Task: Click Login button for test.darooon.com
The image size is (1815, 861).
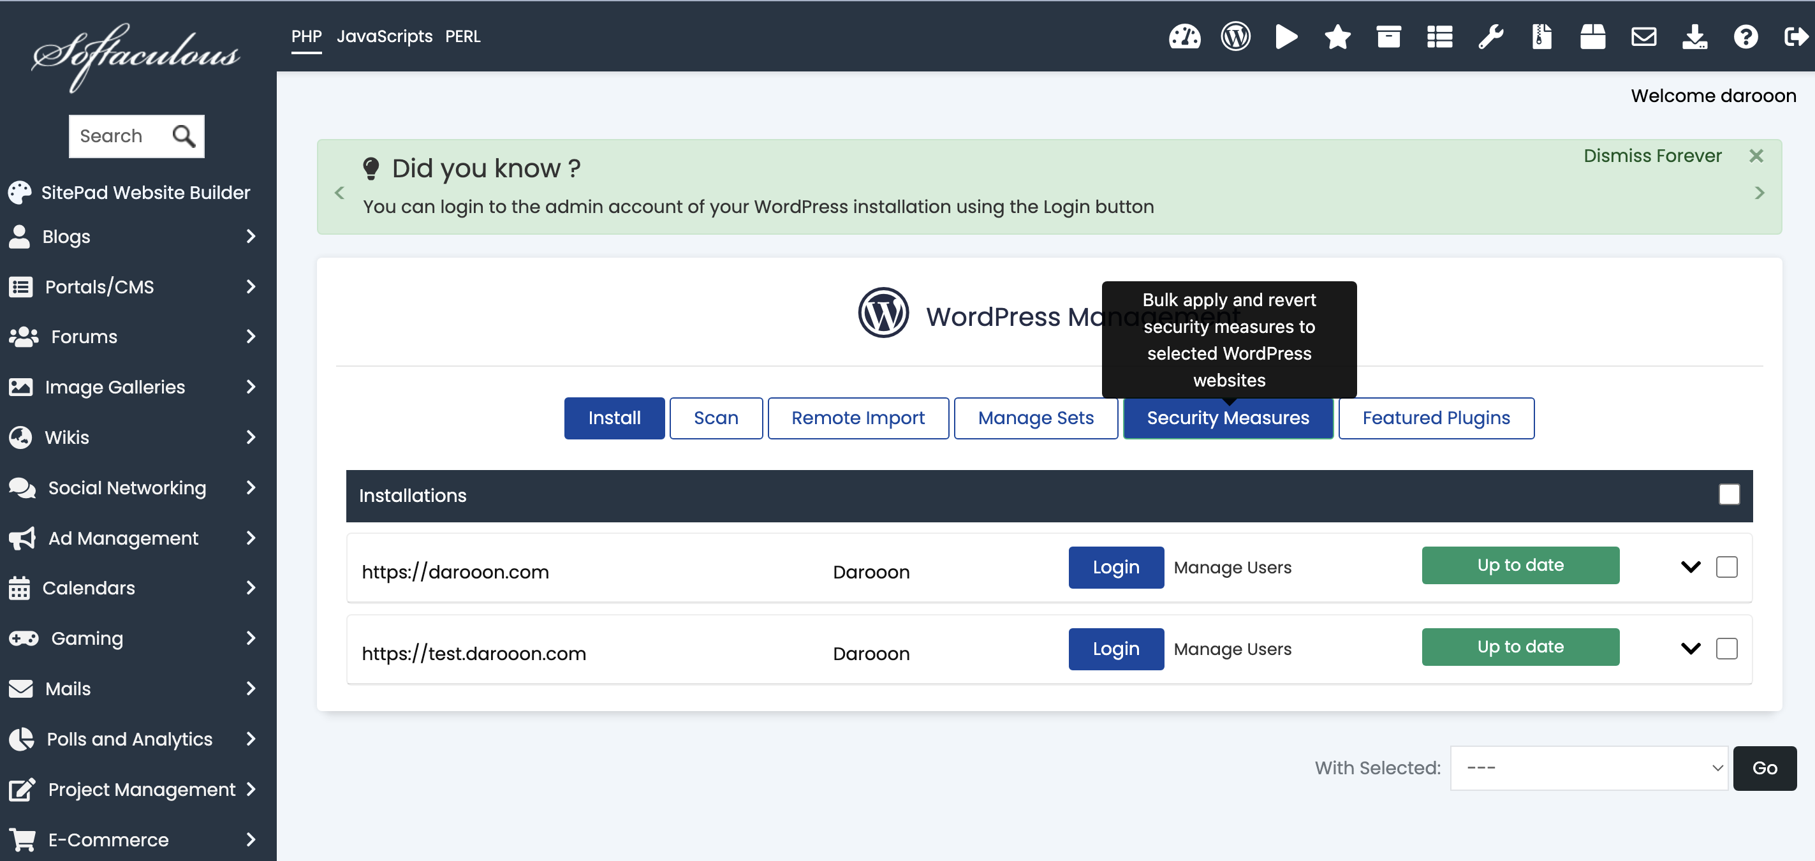Action: tap(1115, 648)
